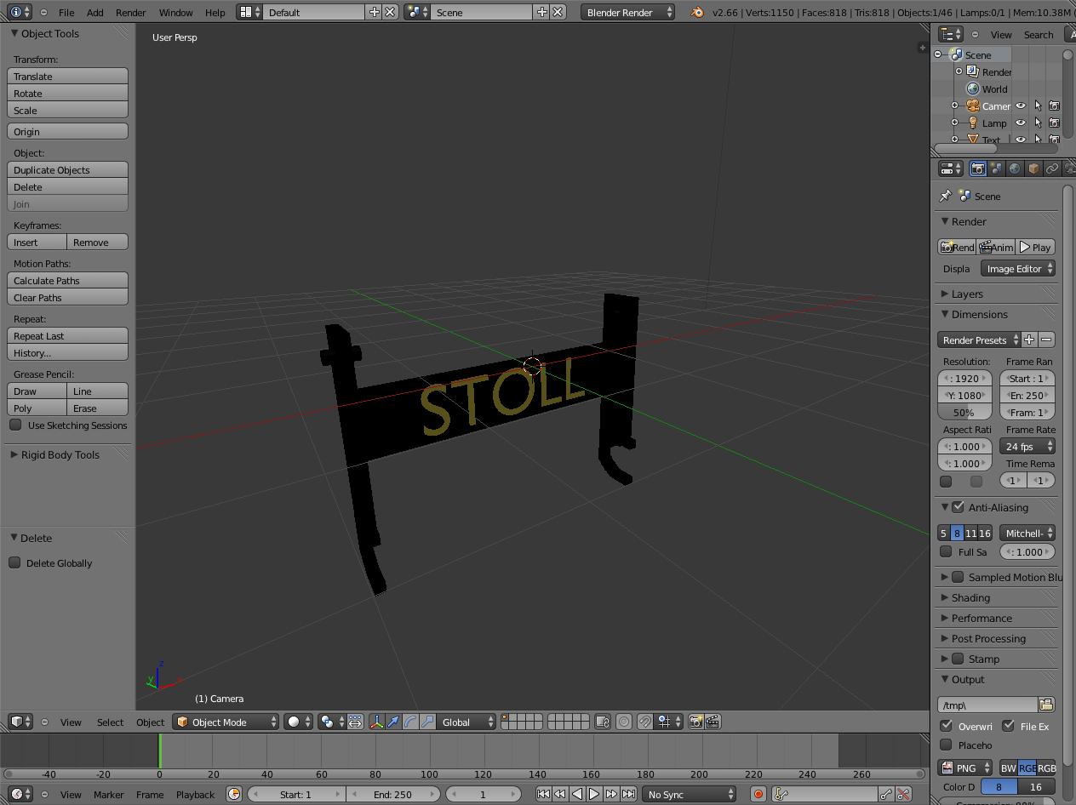
Task: Expand the Performance panel
Action: (982, 618)
